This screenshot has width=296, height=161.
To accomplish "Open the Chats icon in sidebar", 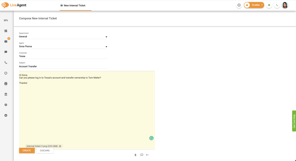I will coord(6,52).
